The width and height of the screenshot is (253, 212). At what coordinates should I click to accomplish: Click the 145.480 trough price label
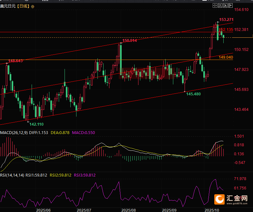point(193,94)
